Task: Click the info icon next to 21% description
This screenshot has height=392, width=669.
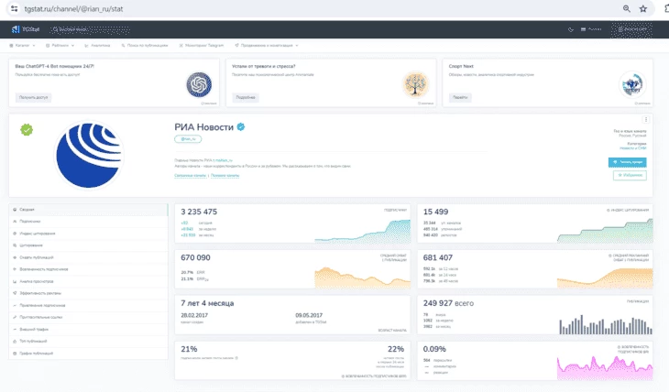Action: [236, 358]
